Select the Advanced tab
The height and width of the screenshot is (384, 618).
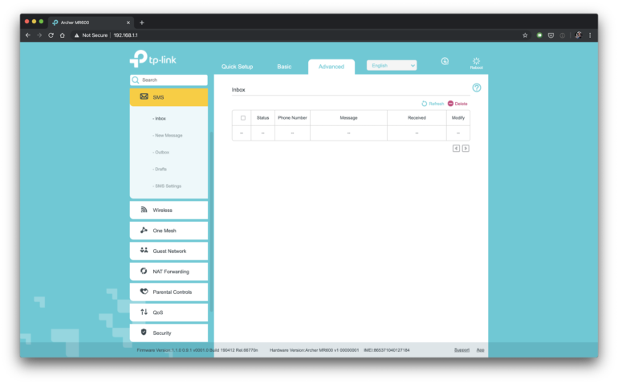[331, 67]
